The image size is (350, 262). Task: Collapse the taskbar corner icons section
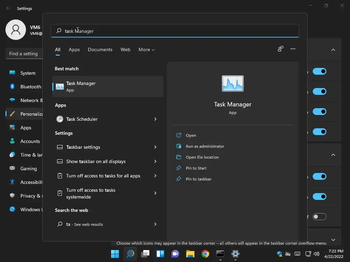333,155
